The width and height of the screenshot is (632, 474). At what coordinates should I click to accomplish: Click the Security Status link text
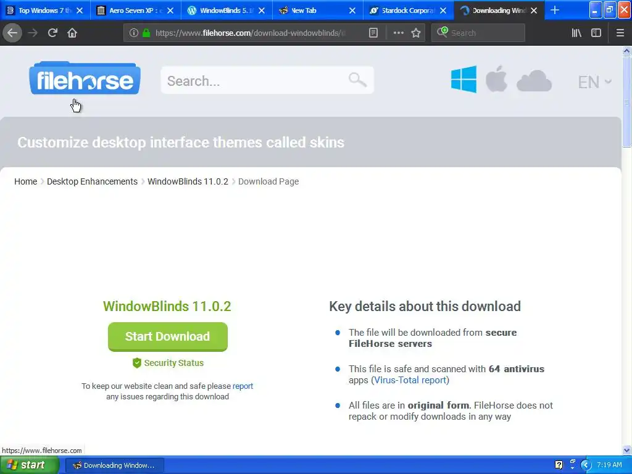(173, 363)
